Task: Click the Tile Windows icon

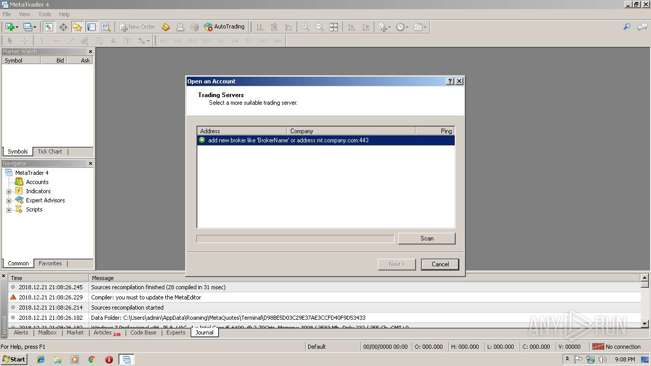Action: [334, 27]
